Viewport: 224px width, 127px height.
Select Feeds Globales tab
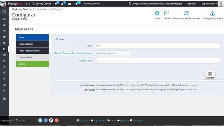[32, 44]
